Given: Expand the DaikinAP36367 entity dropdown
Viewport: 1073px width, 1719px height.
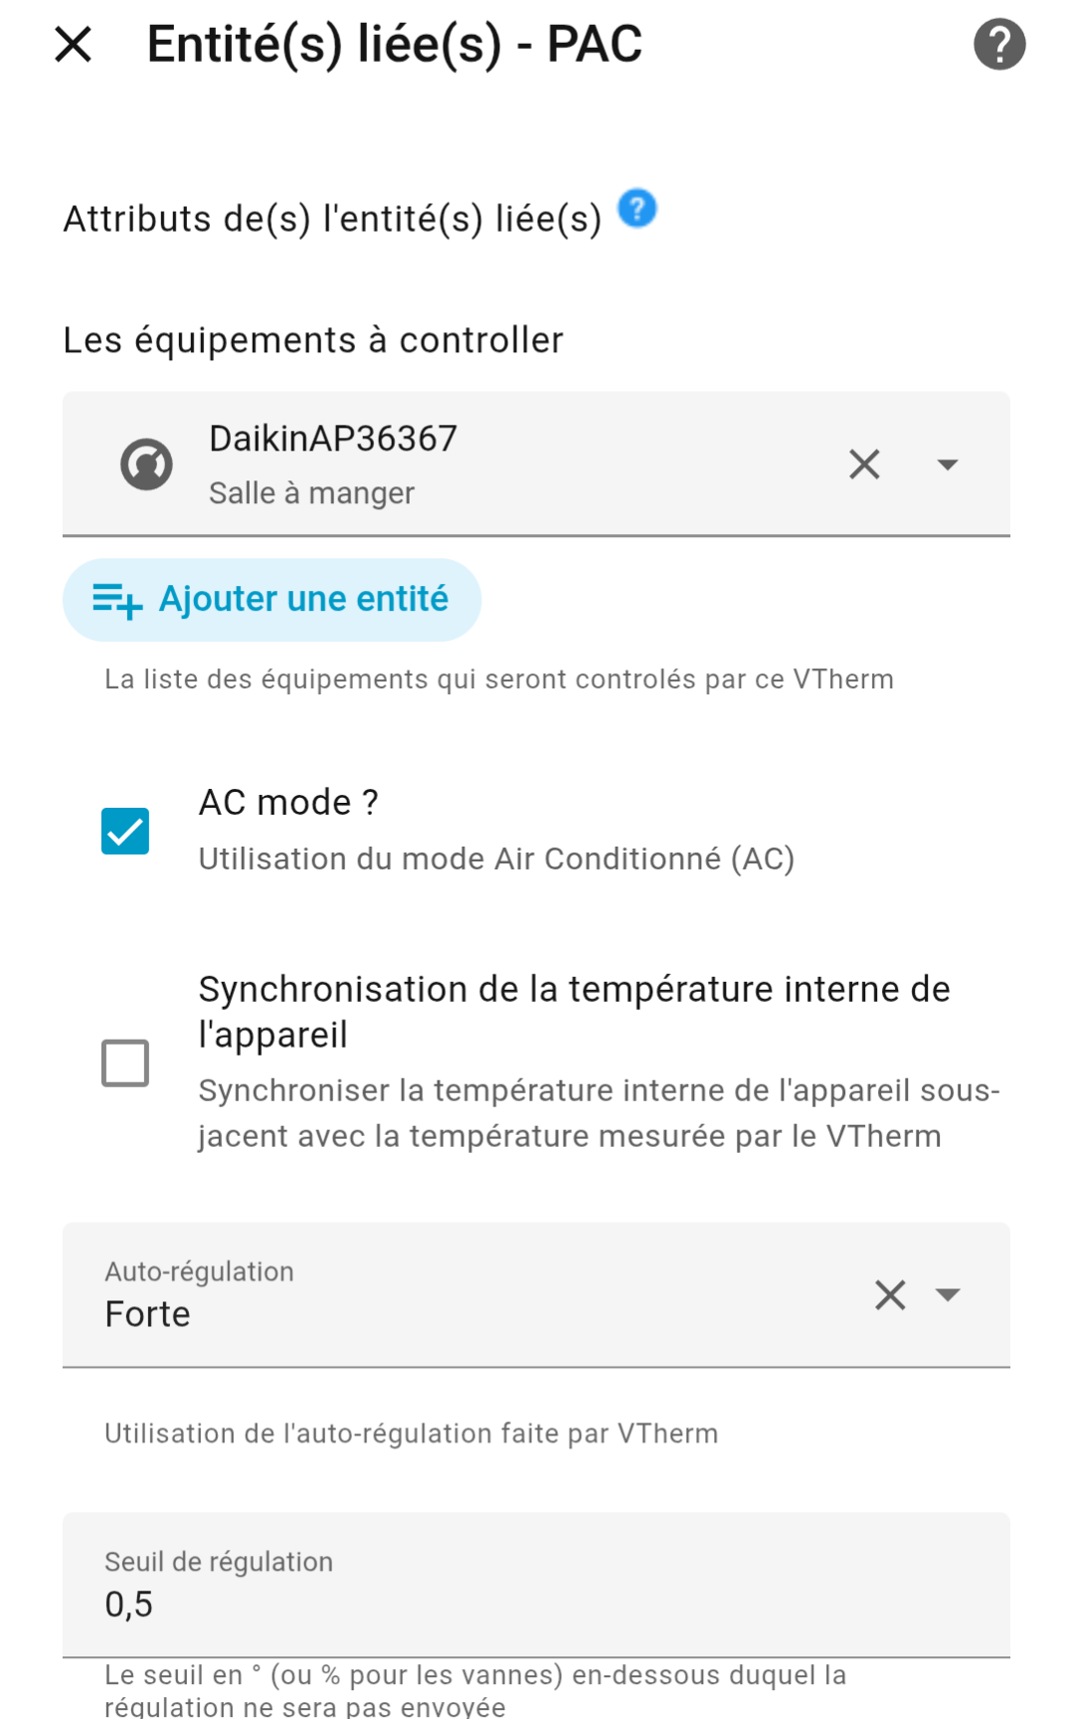Looking at the screenshot, I should click(948, 465).
